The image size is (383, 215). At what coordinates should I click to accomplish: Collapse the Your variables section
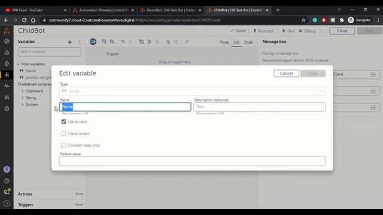coord(18,64)
